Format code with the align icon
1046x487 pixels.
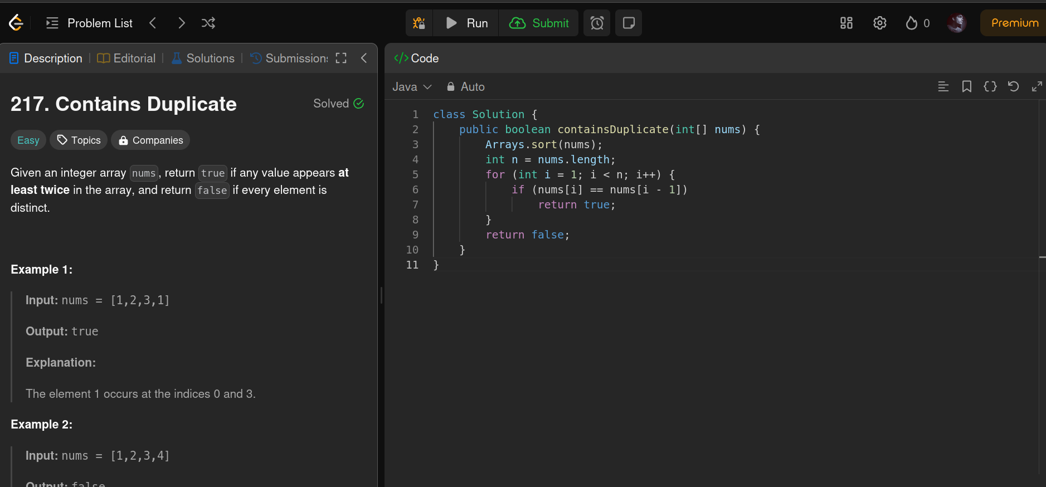coord(943,86)
